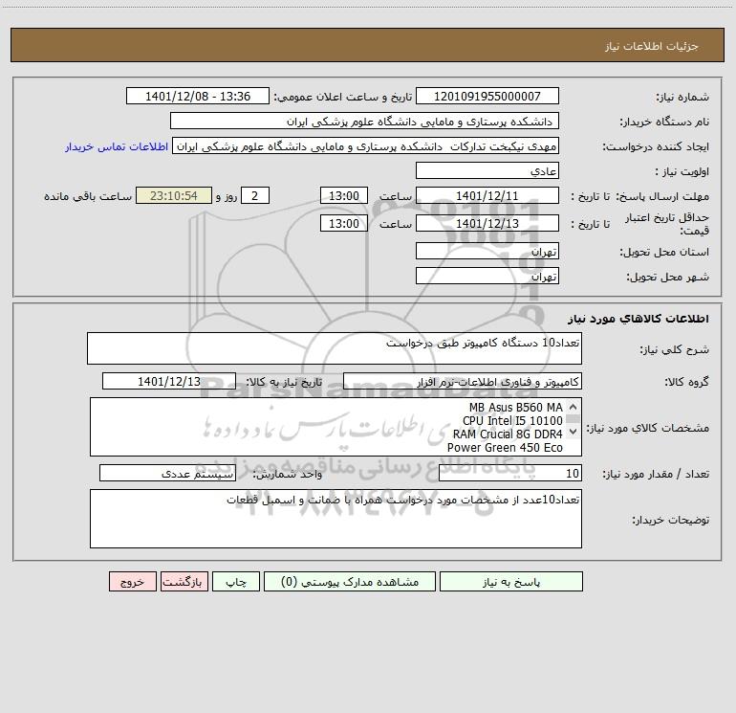Click label تعداد / مقدار مورد نیاز
The image size is (736, 713).
(656, 475)
